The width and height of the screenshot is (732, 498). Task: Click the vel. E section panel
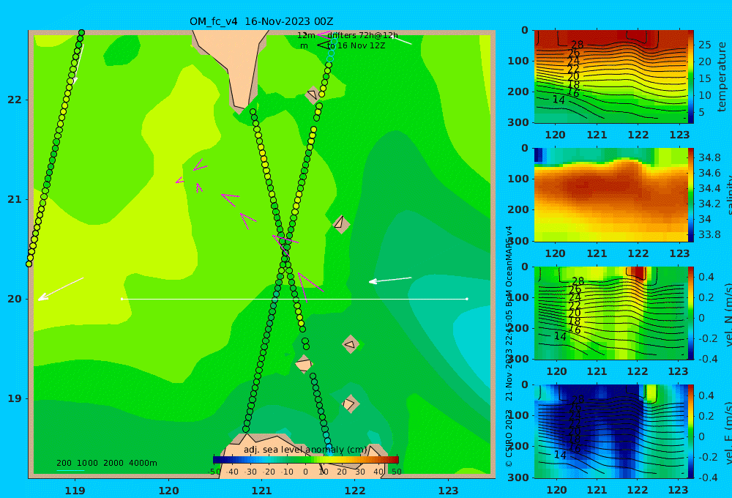coord(610,431)
